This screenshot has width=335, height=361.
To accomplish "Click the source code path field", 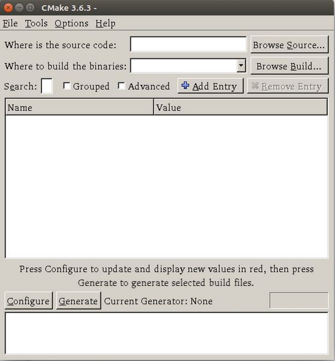I will point(188,44).
